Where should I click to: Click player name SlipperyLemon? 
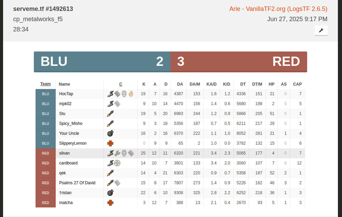point(73,143)
